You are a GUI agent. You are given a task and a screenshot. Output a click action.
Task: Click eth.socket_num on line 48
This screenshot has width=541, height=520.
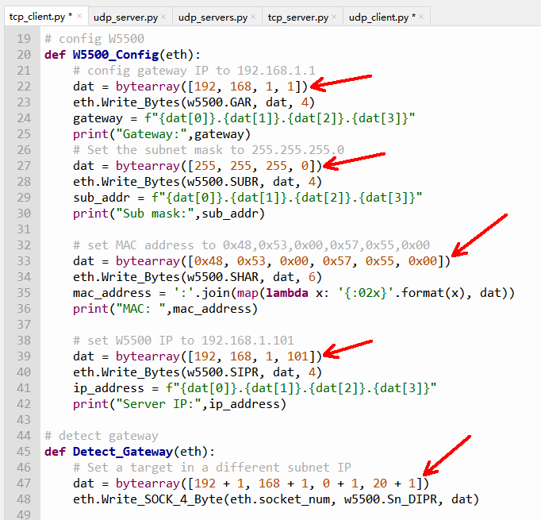[280, 499]
